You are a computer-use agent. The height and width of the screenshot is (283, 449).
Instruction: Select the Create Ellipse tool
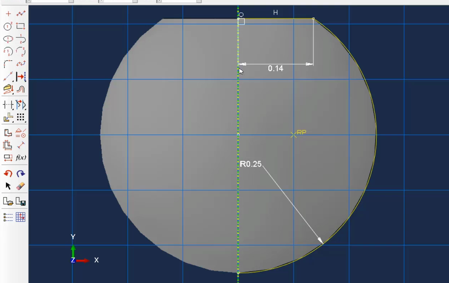[8, 39]
